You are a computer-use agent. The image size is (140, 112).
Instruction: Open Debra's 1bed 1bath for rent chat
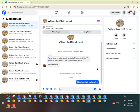click(x=20, y=56)
